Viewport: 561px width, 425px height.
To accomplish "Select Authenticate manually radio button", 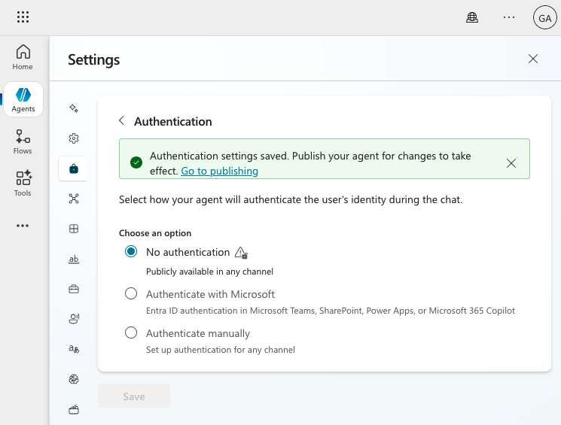I will click(131, 332).
